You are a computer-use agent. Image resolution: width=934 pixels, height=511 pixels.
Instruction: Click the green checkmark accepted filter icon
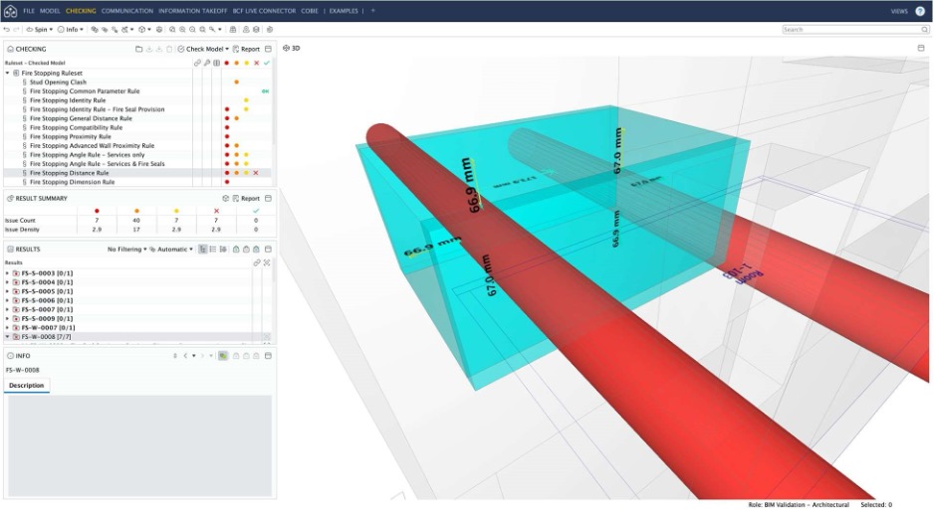click(267, 63)
